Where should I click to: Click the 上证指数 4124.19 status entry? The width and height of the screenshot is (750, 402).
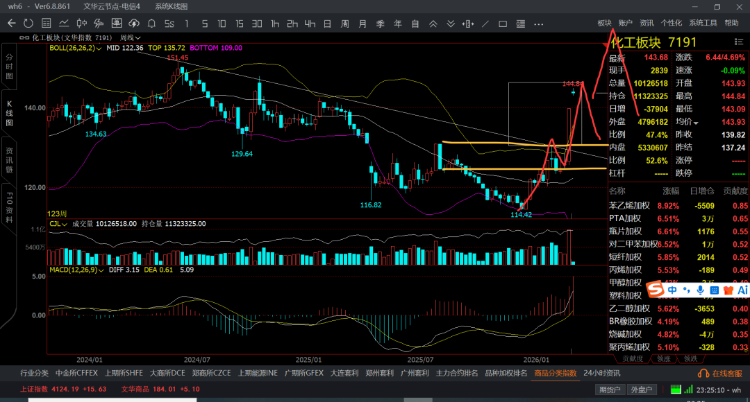coord(63,389)
